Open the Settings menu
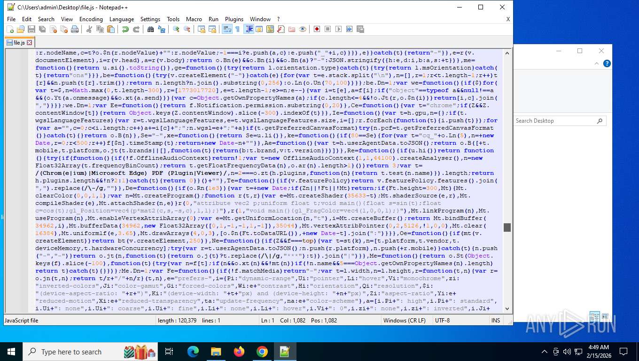This screenshot has width=639, height=361. click(150, 19)
